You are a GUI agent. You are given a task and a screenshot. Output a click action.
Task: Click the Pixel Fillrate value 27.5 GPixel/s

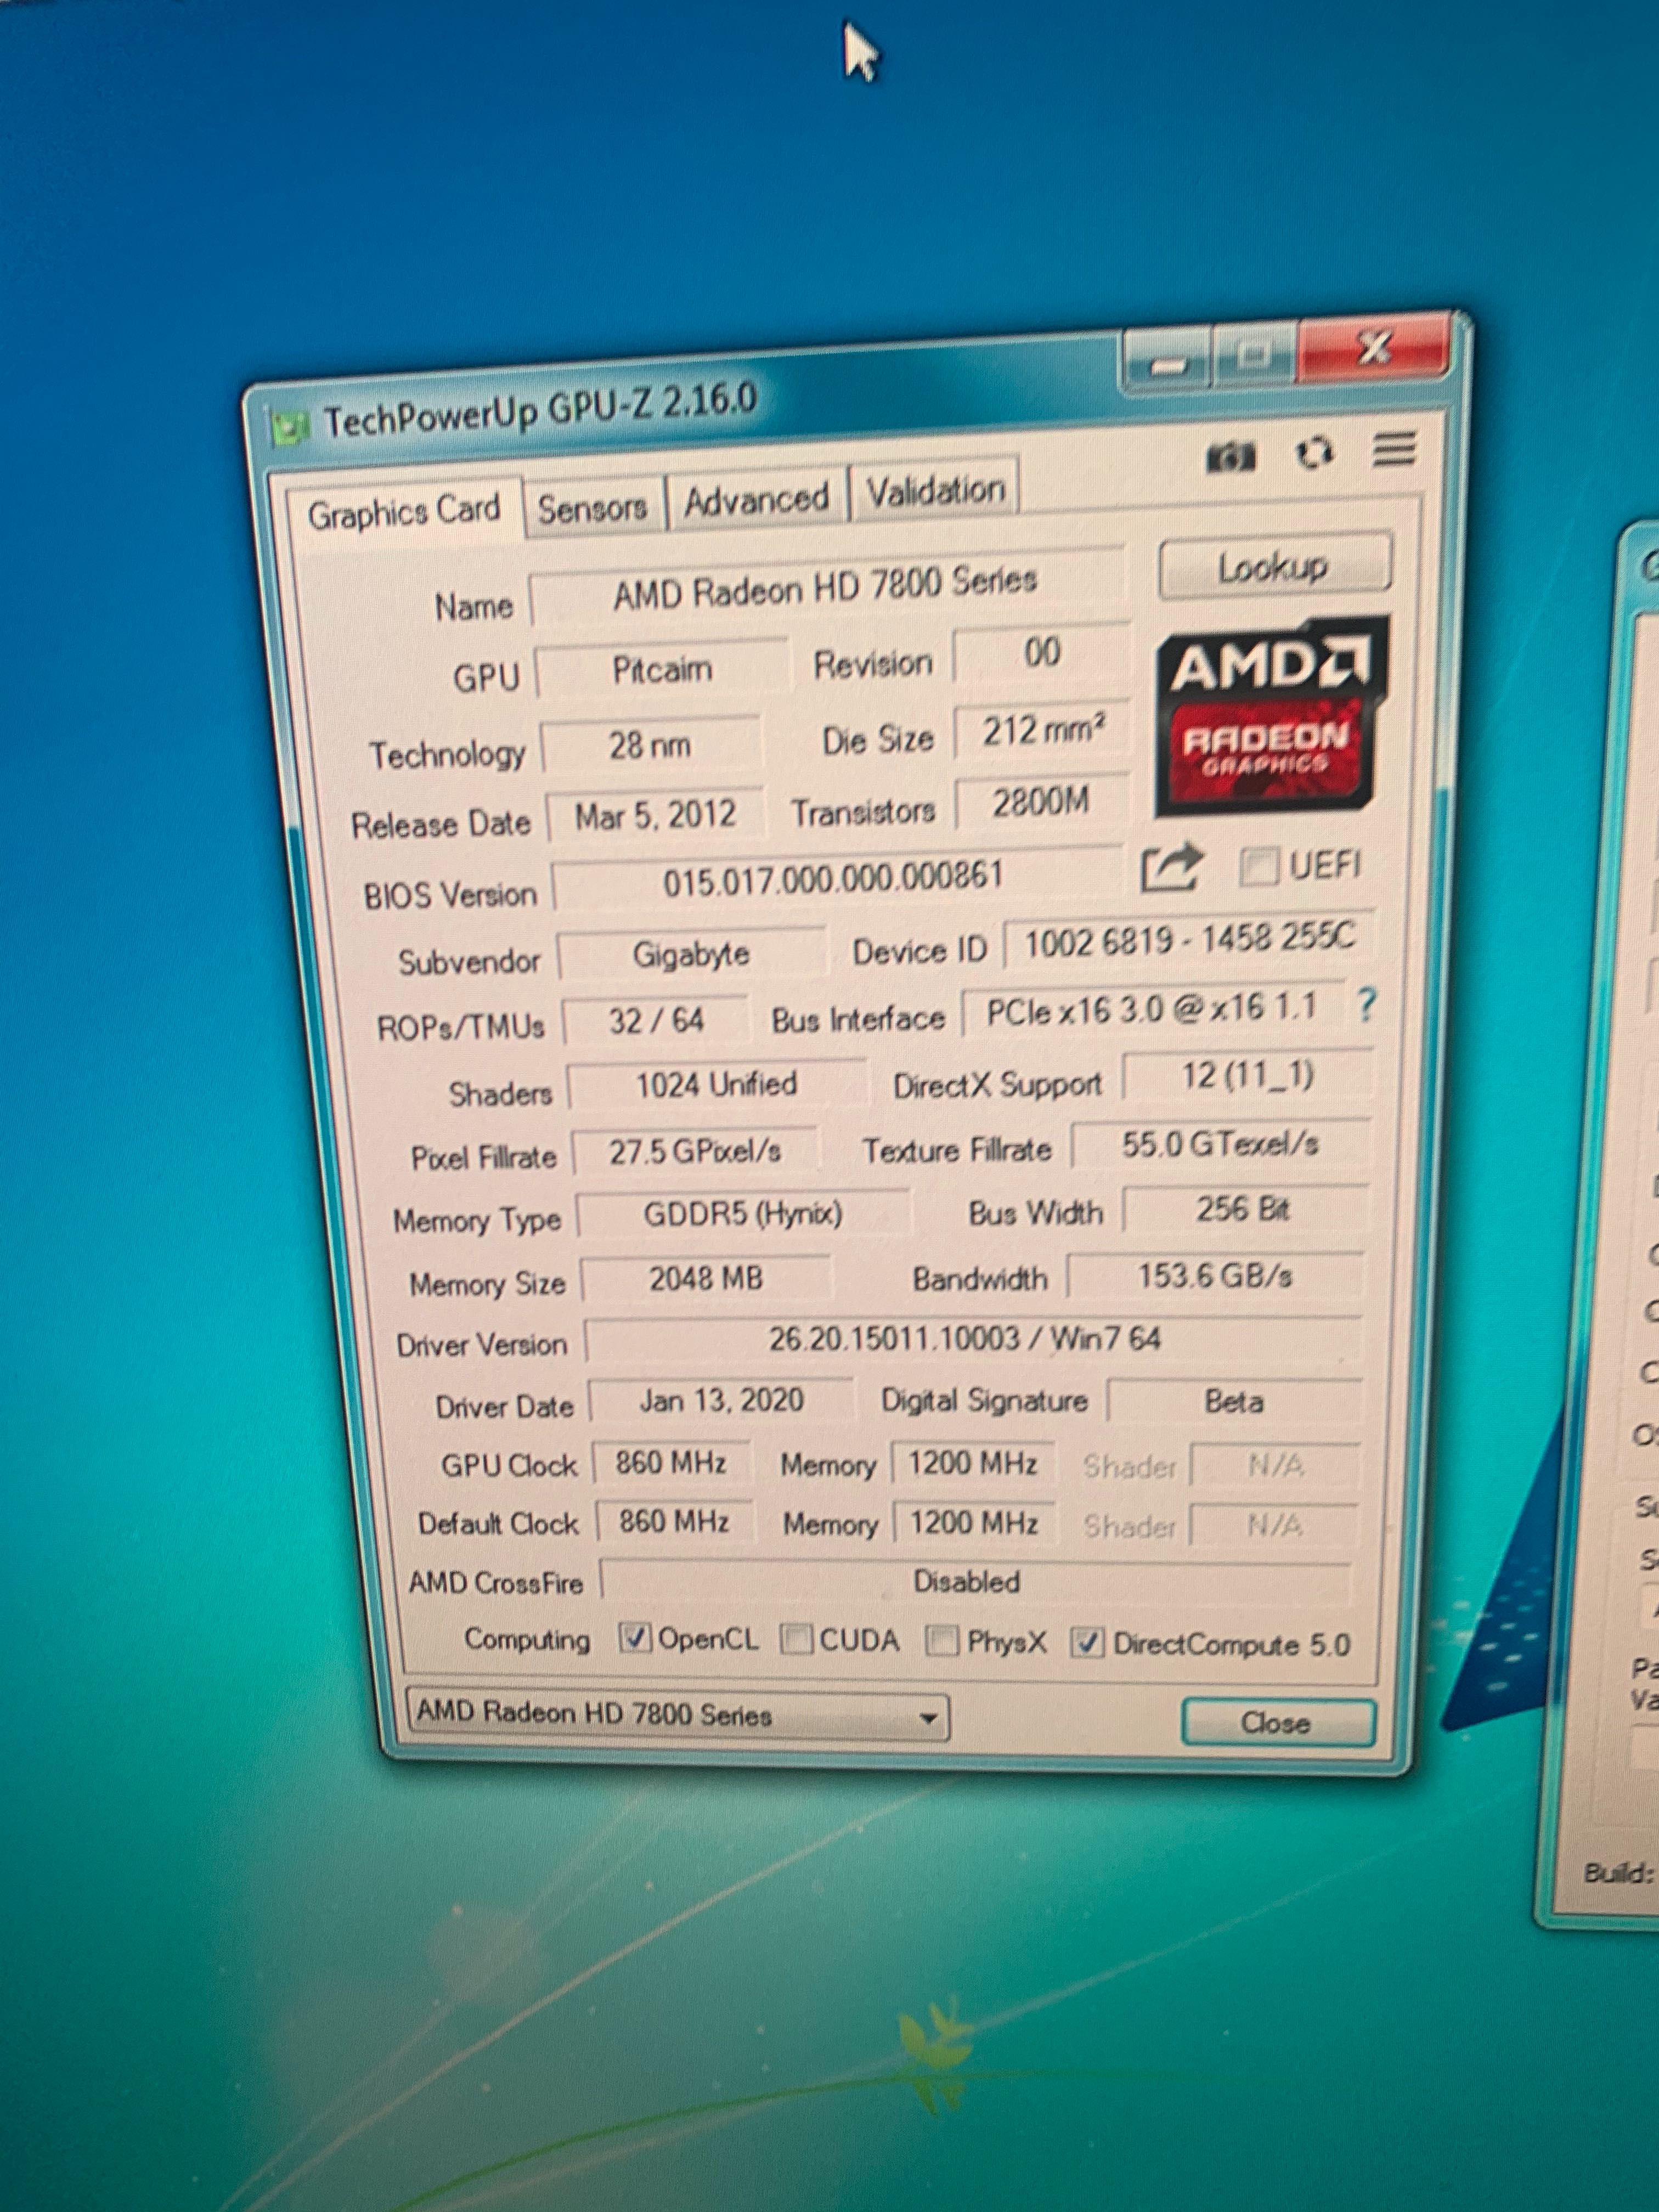click(696, 1152)
